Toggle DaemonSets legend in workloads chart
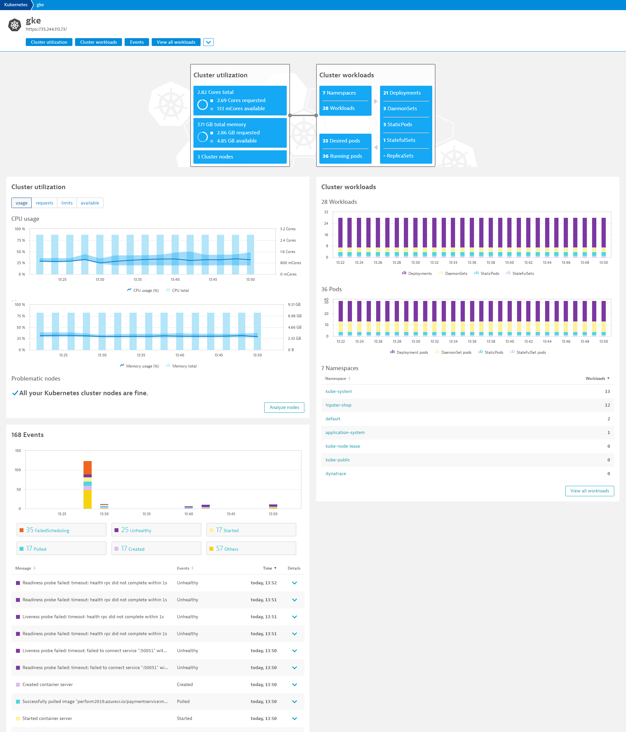 point(453,274)
